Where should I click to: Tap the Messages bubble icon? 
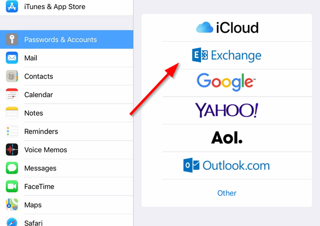pos(12,168)
